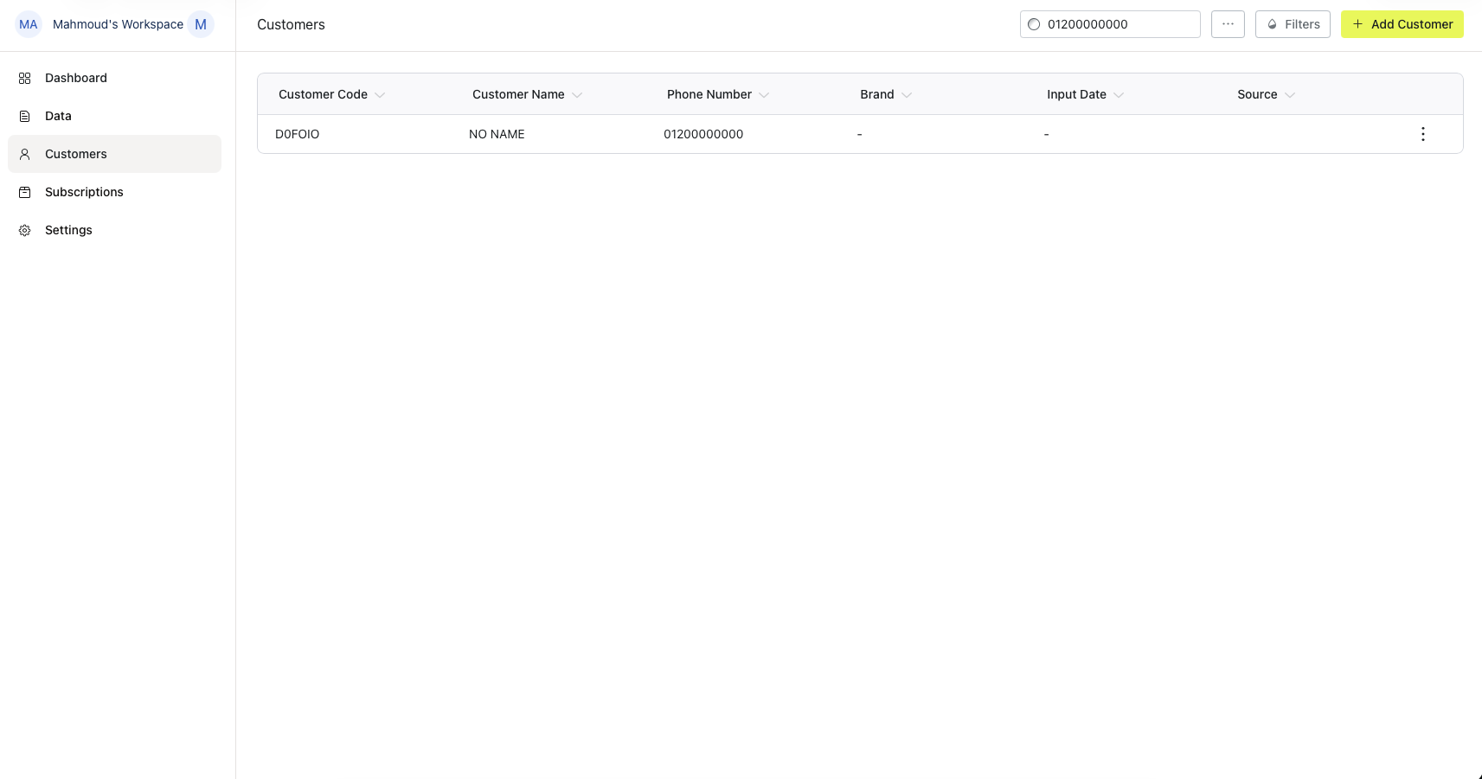Expand Input Date column chevron
1482x779 pixels.
pos(1119,95)
